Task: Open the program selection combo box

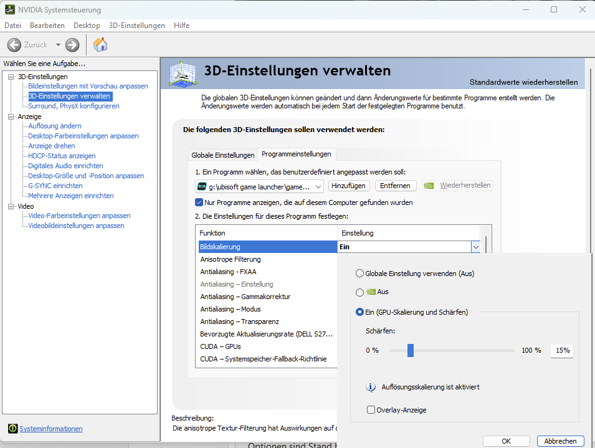Action: [x=260, y=186]
